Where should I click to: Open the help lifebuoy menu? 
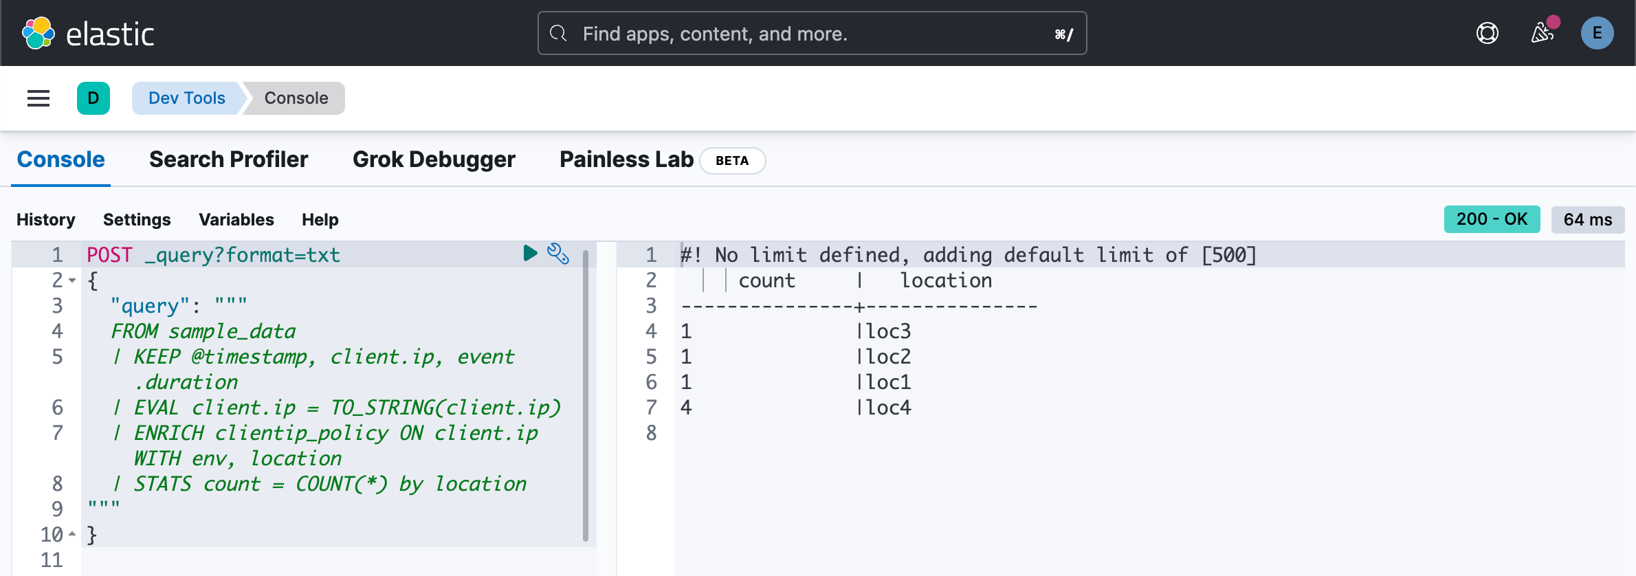point(1488,33)
